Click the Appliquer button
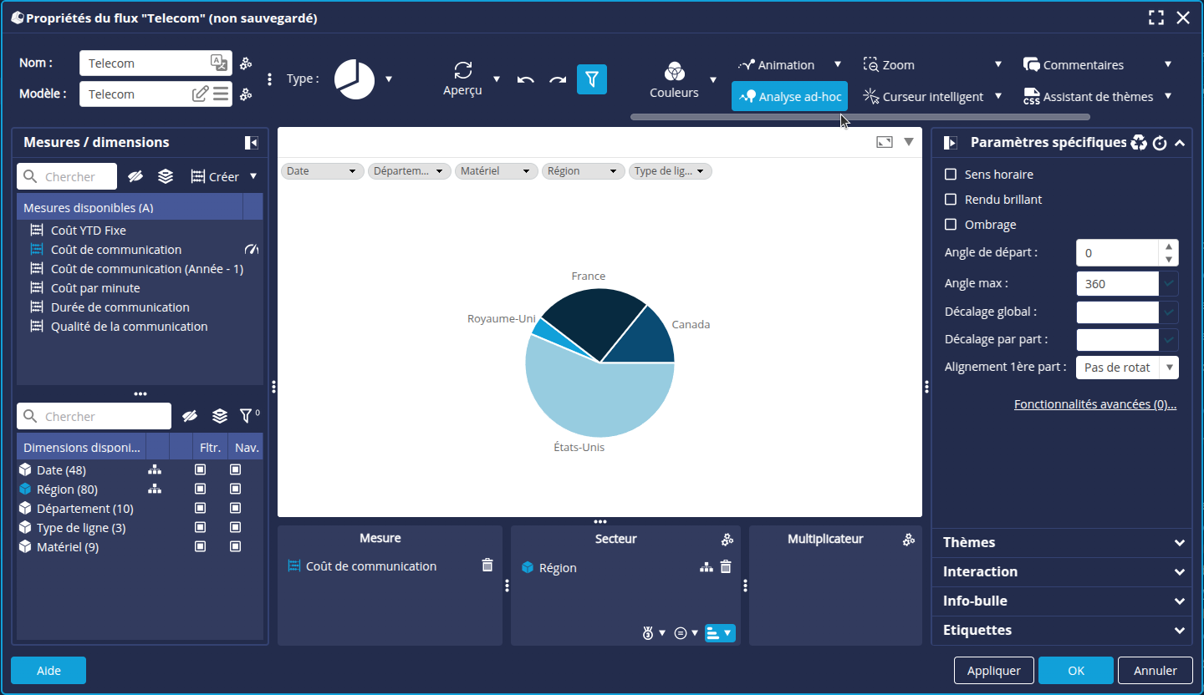The height and width of the screenshot is (695, 1204). coord(993,671)
